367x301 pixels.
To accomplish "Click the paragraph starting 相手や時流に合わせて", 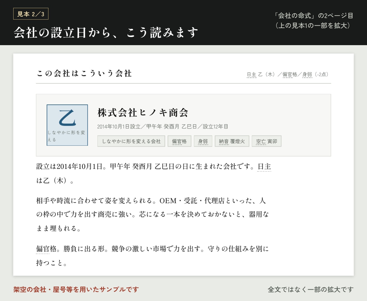I will tap(153, 214).
